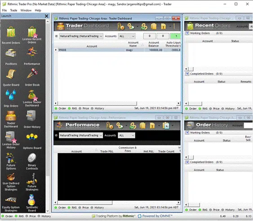
Task: Open Accounts ALL dropdown in Trader Dashboard
Action: point(127,36)
